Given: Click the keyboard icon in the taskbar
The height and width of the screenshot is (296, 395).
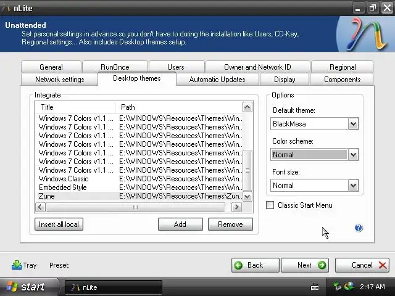Looking at the screenshot, I should 315,287.
